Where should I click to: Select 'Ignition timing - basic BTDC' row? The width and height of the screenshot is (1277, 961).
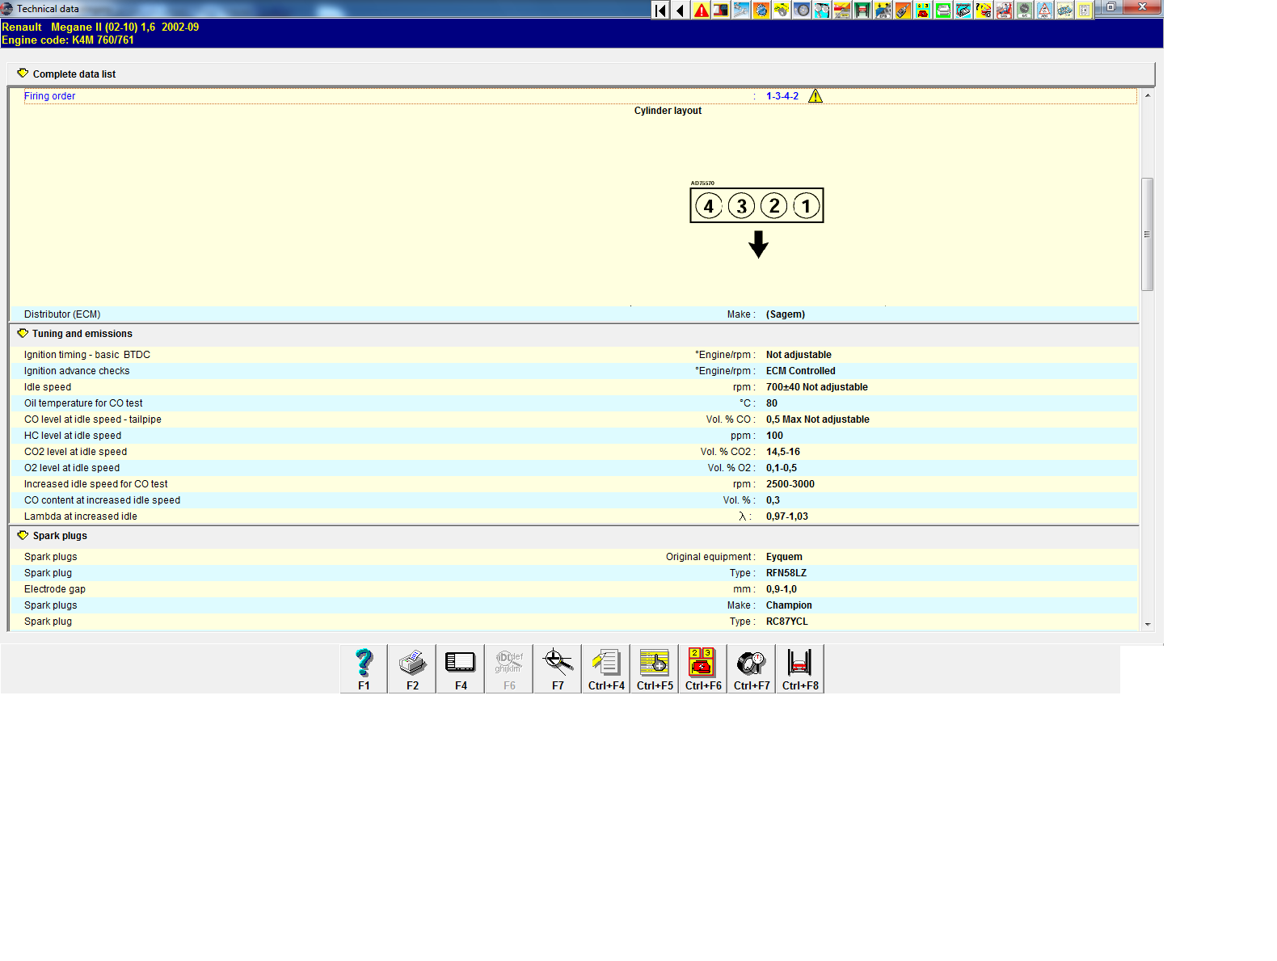574,355
